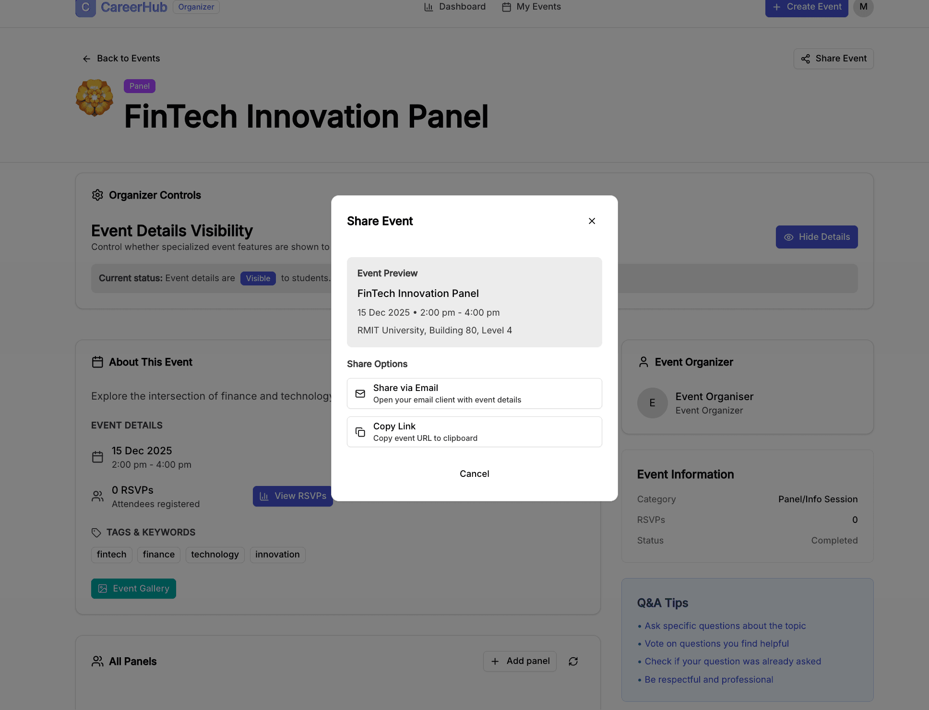Image resolution: width=929 pixels, height=710 pixels.
Task: Cancel the share dialog
Action: click(x=474, y=474)
